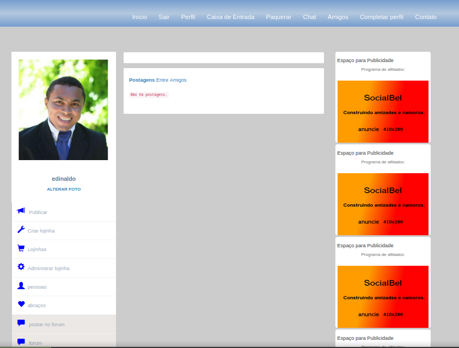Click the edinaldo profile photo
This screenshot has height=348, width=459.
[63, 109]
